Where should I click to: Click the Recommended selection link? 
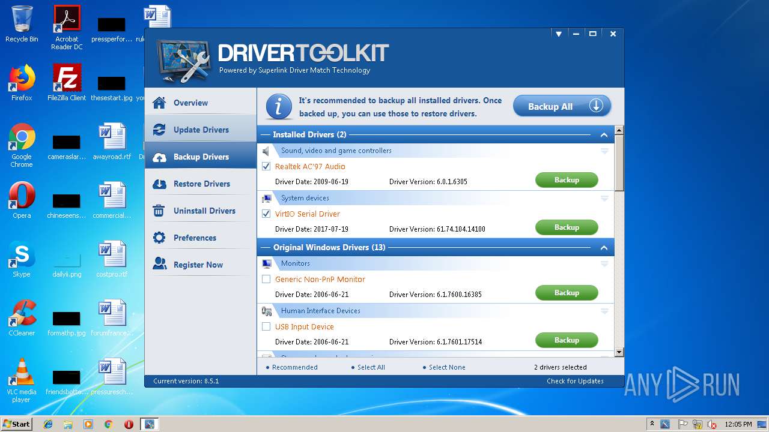tap(294, 367)
